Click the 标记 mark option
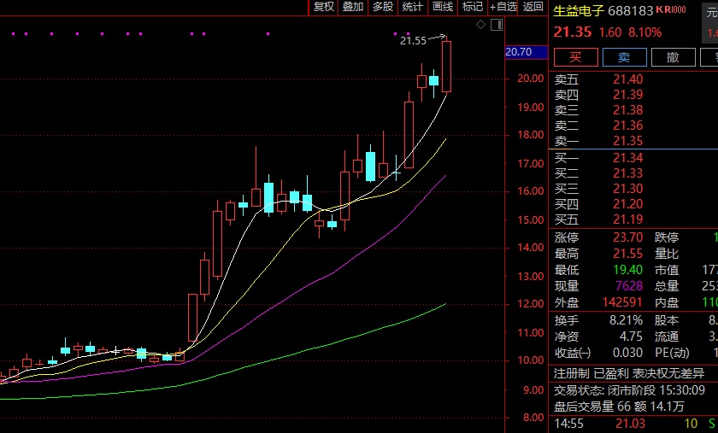 [472, 7]
